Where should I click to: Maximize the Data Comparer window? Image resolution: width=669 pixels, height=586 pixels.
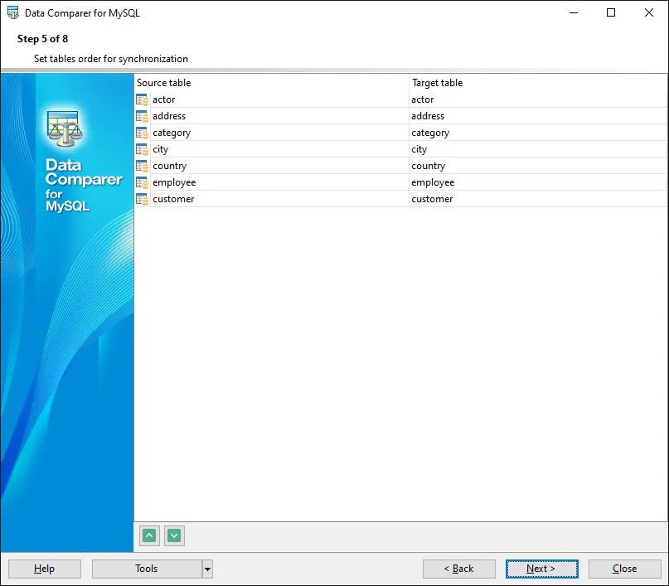(611, 12)
